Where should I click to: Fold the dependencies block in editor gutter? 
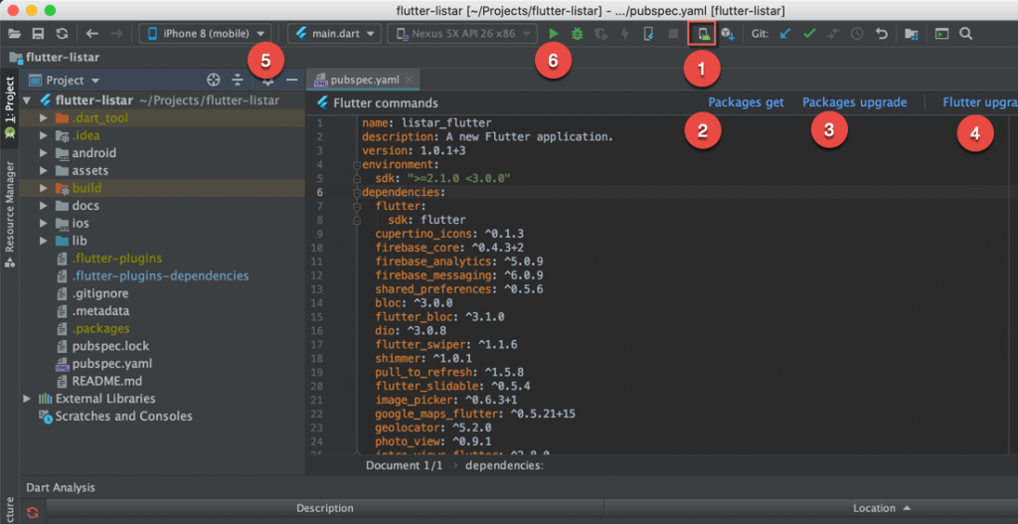pyautogui.click(x=357, y=193)
